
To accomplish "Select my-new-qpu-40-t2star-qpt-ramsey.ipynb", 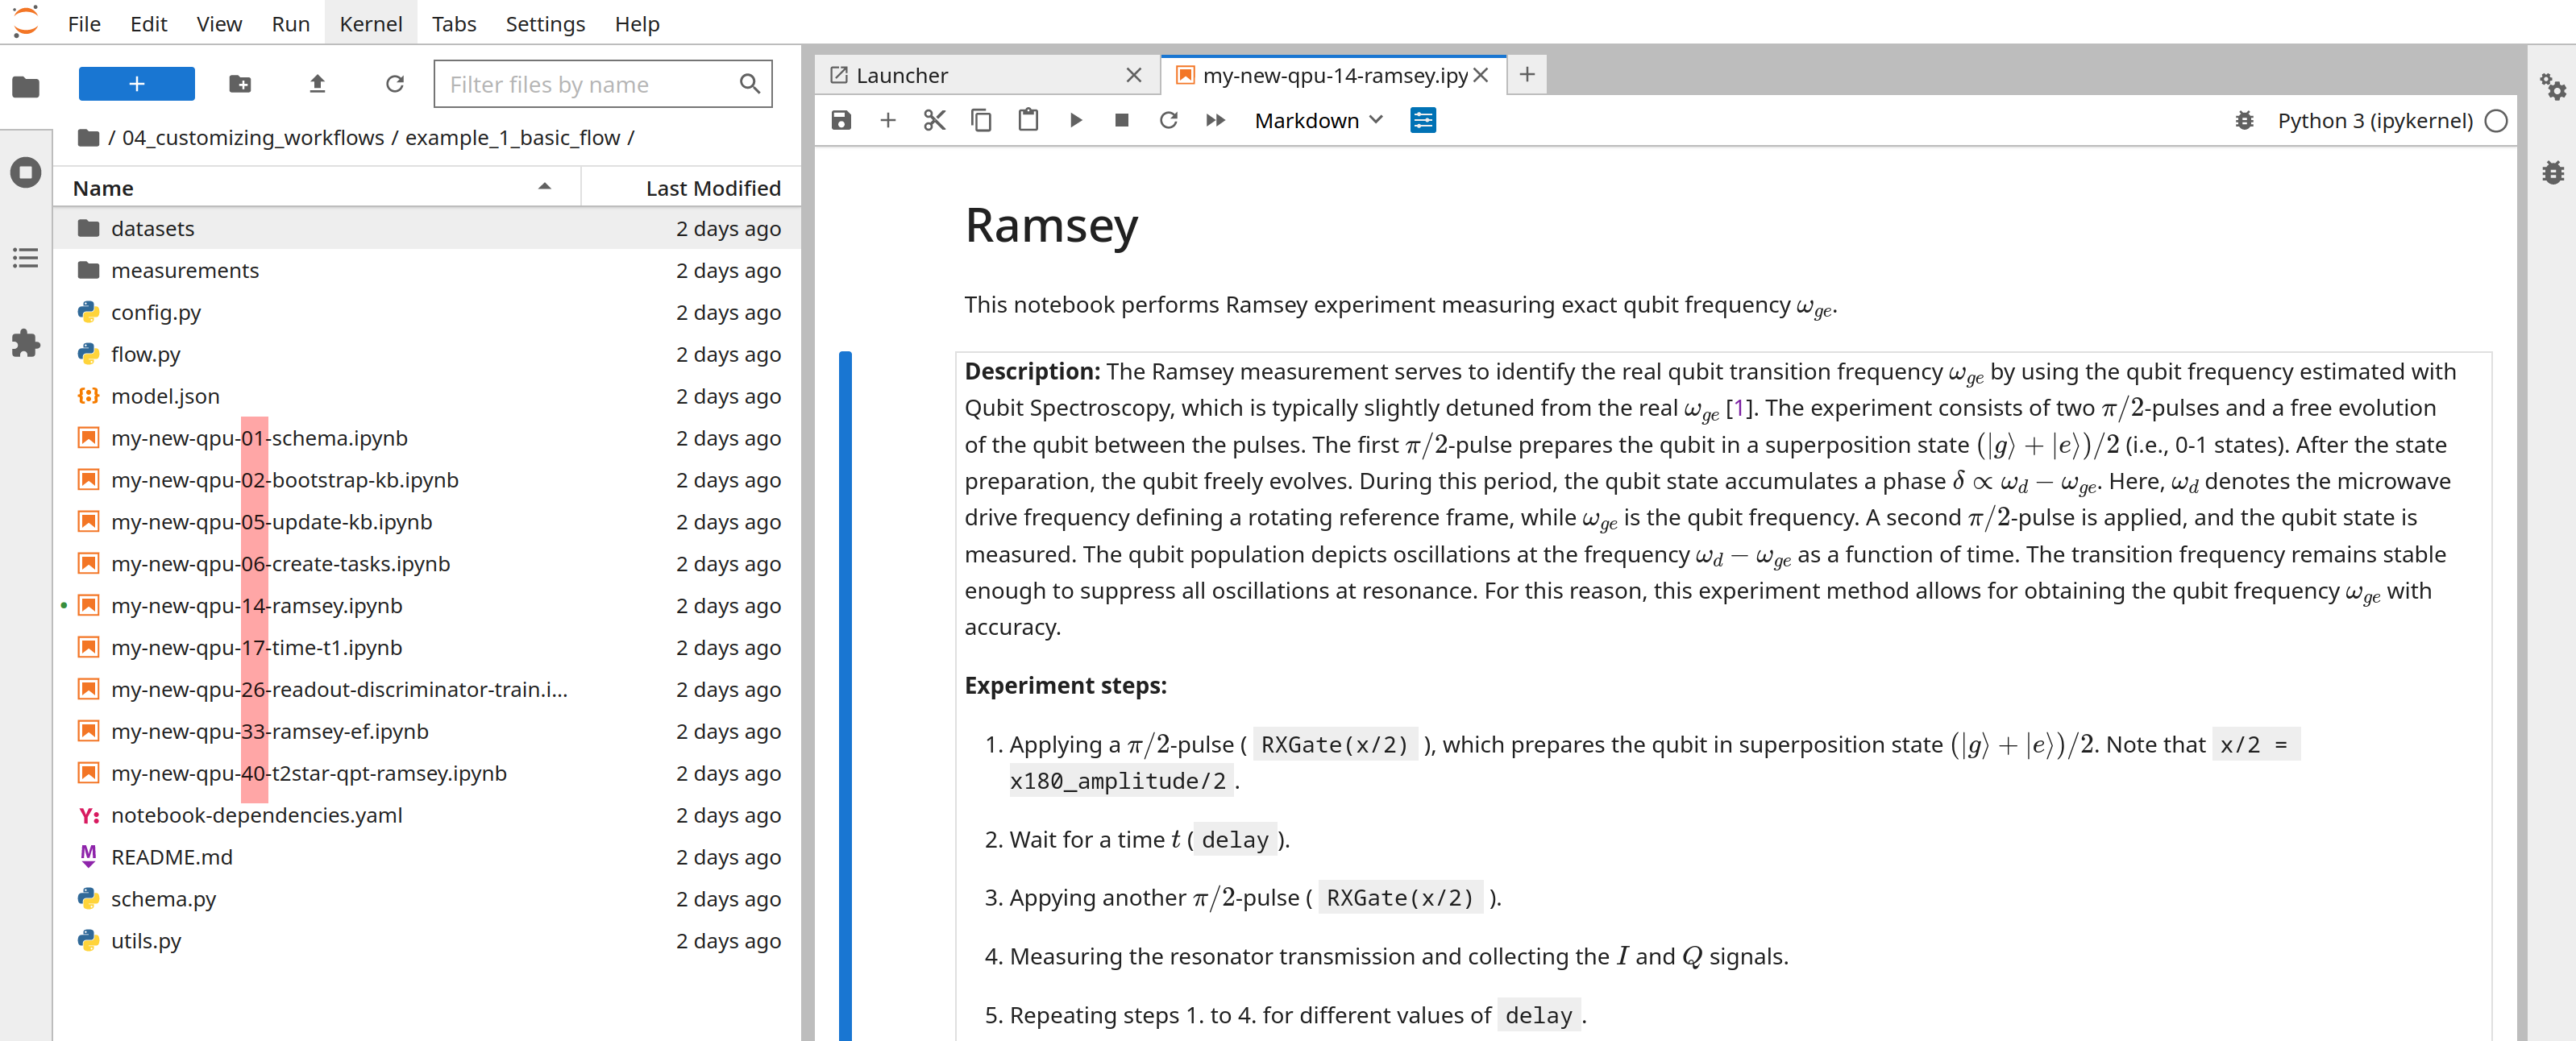I will [x=427, y=773].
